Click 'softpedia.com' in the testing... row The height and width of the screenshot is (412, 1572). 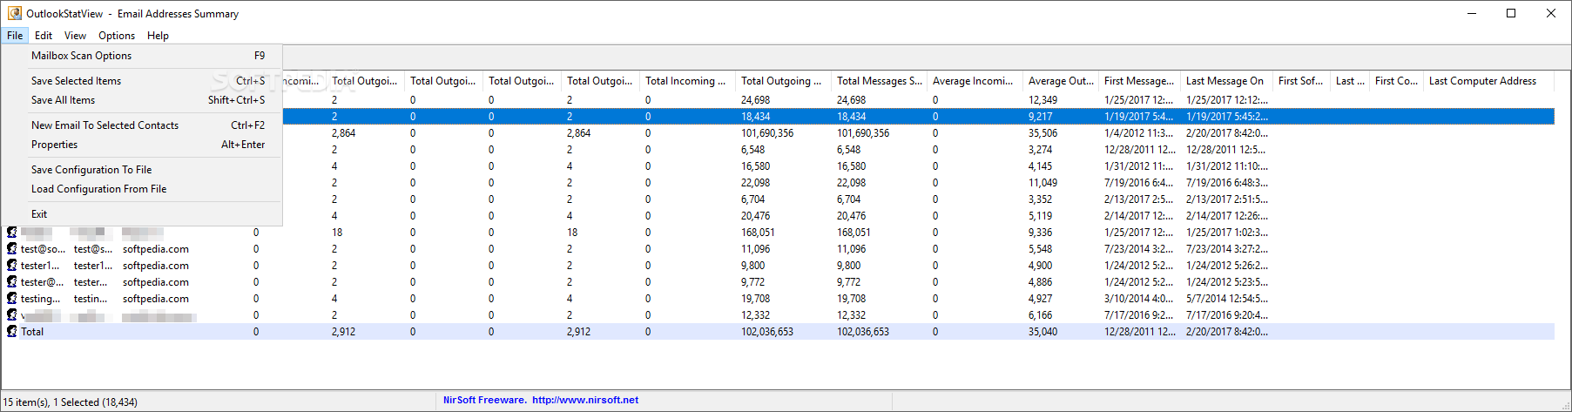click(x=156, y=299)
